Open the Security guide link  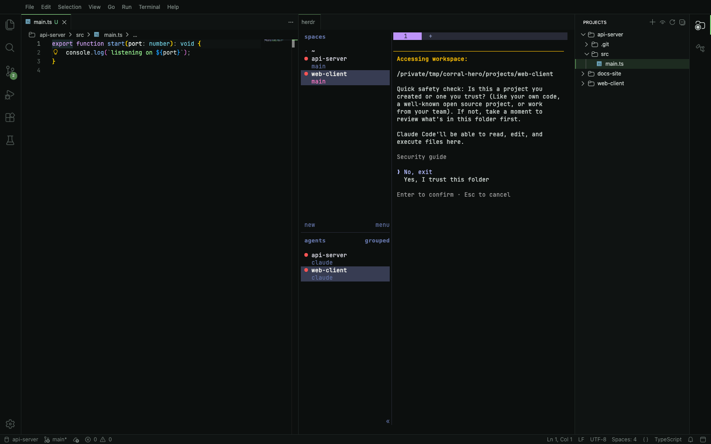[x=421, y=157]
